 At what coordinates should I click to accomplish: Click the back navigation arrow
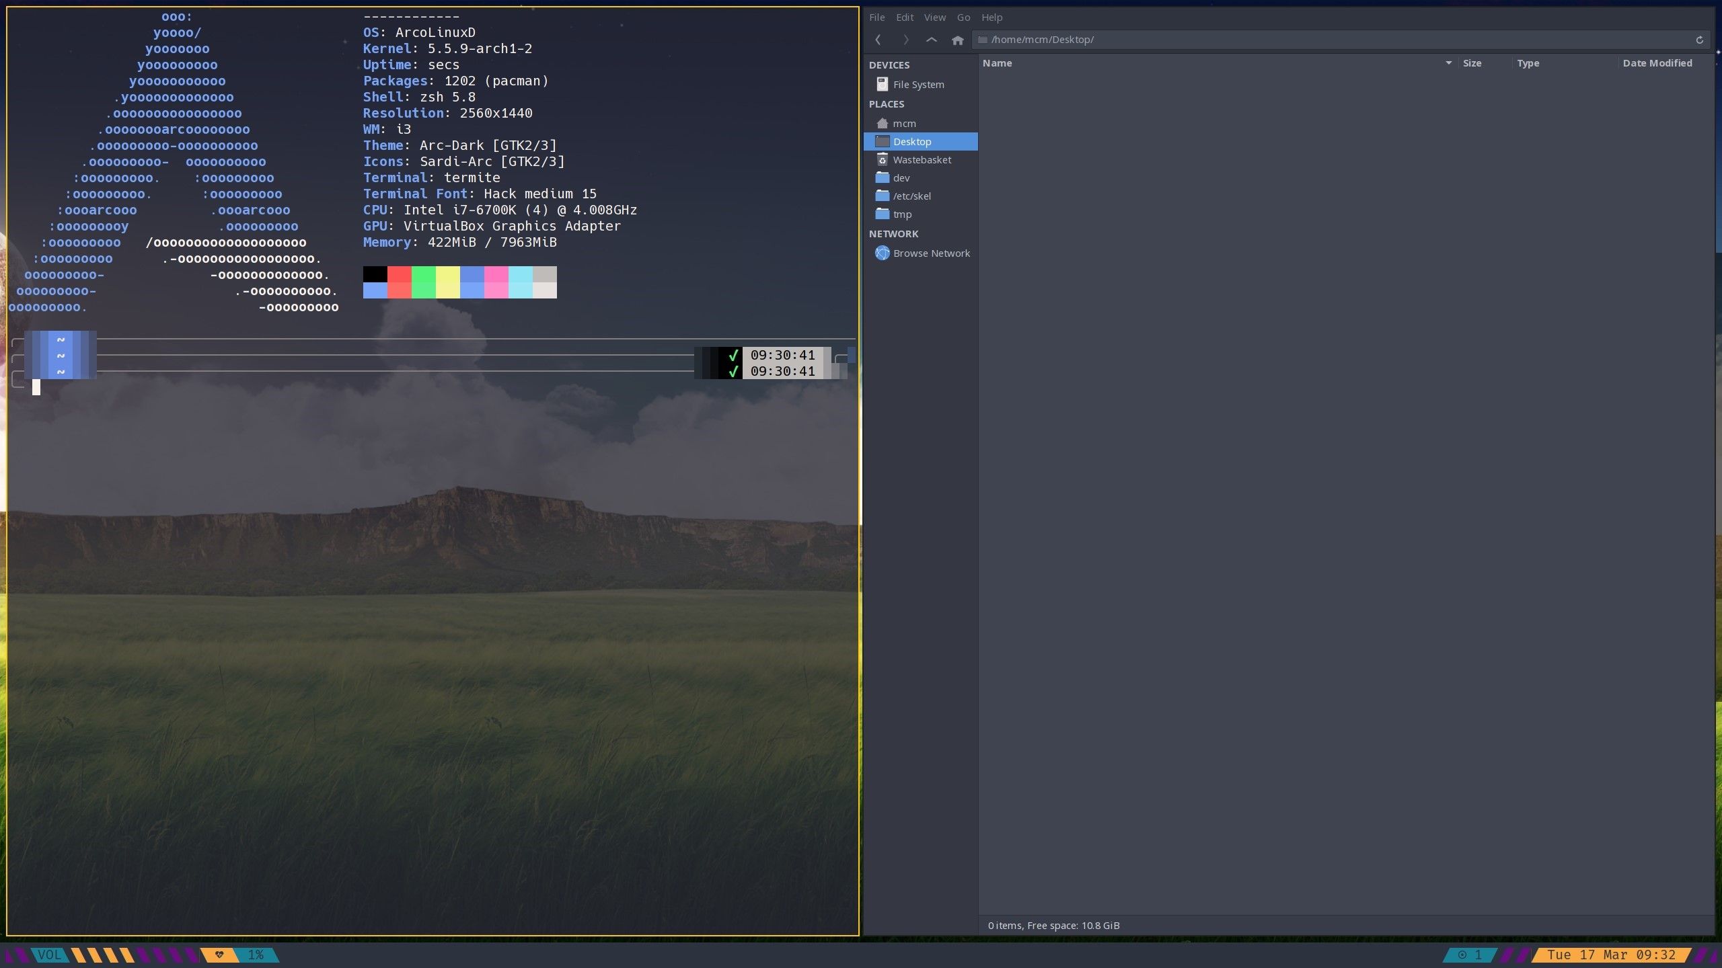point(878,40)
